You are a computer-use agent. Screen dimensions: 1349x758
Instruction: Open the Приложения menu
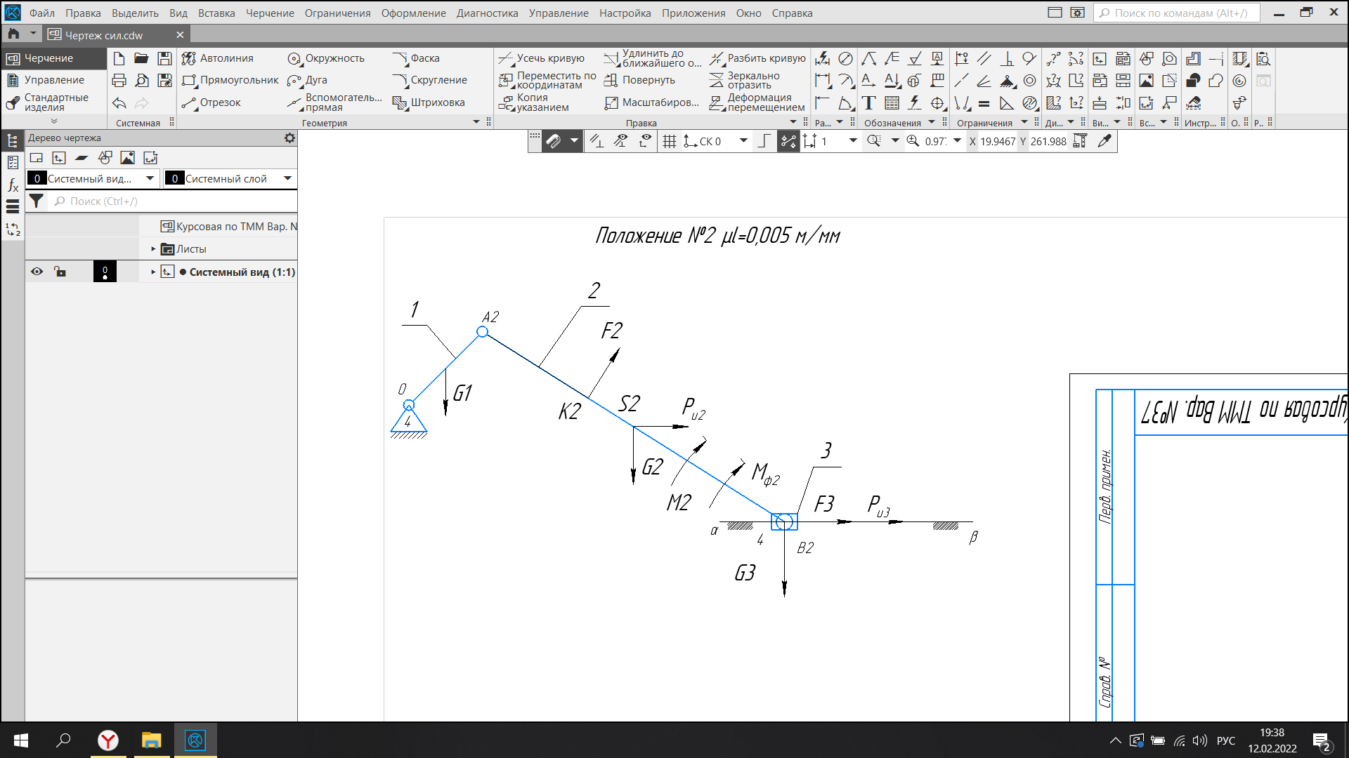[x=693, y=13]
